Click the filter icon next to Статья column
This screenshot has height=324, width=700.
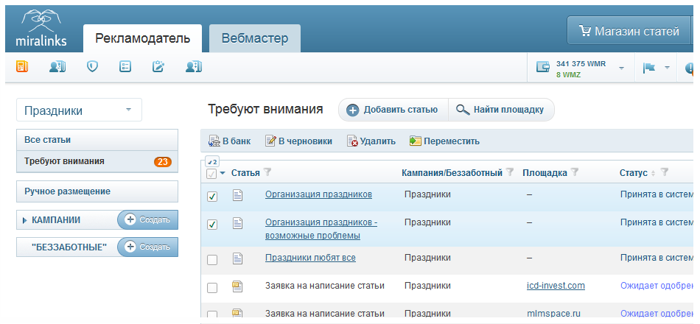(267, 172)
